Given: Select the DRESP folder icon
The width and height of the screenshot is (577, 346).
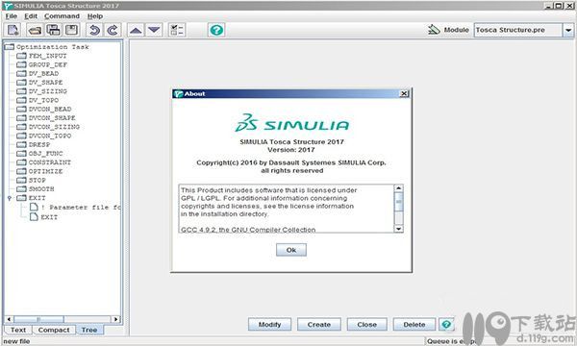Looking at the screenshot, I should [22, 144].
